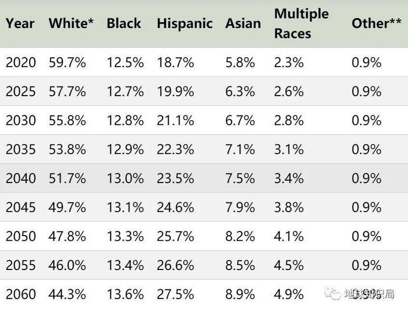Select the 2045 year row label

point(20,207)
